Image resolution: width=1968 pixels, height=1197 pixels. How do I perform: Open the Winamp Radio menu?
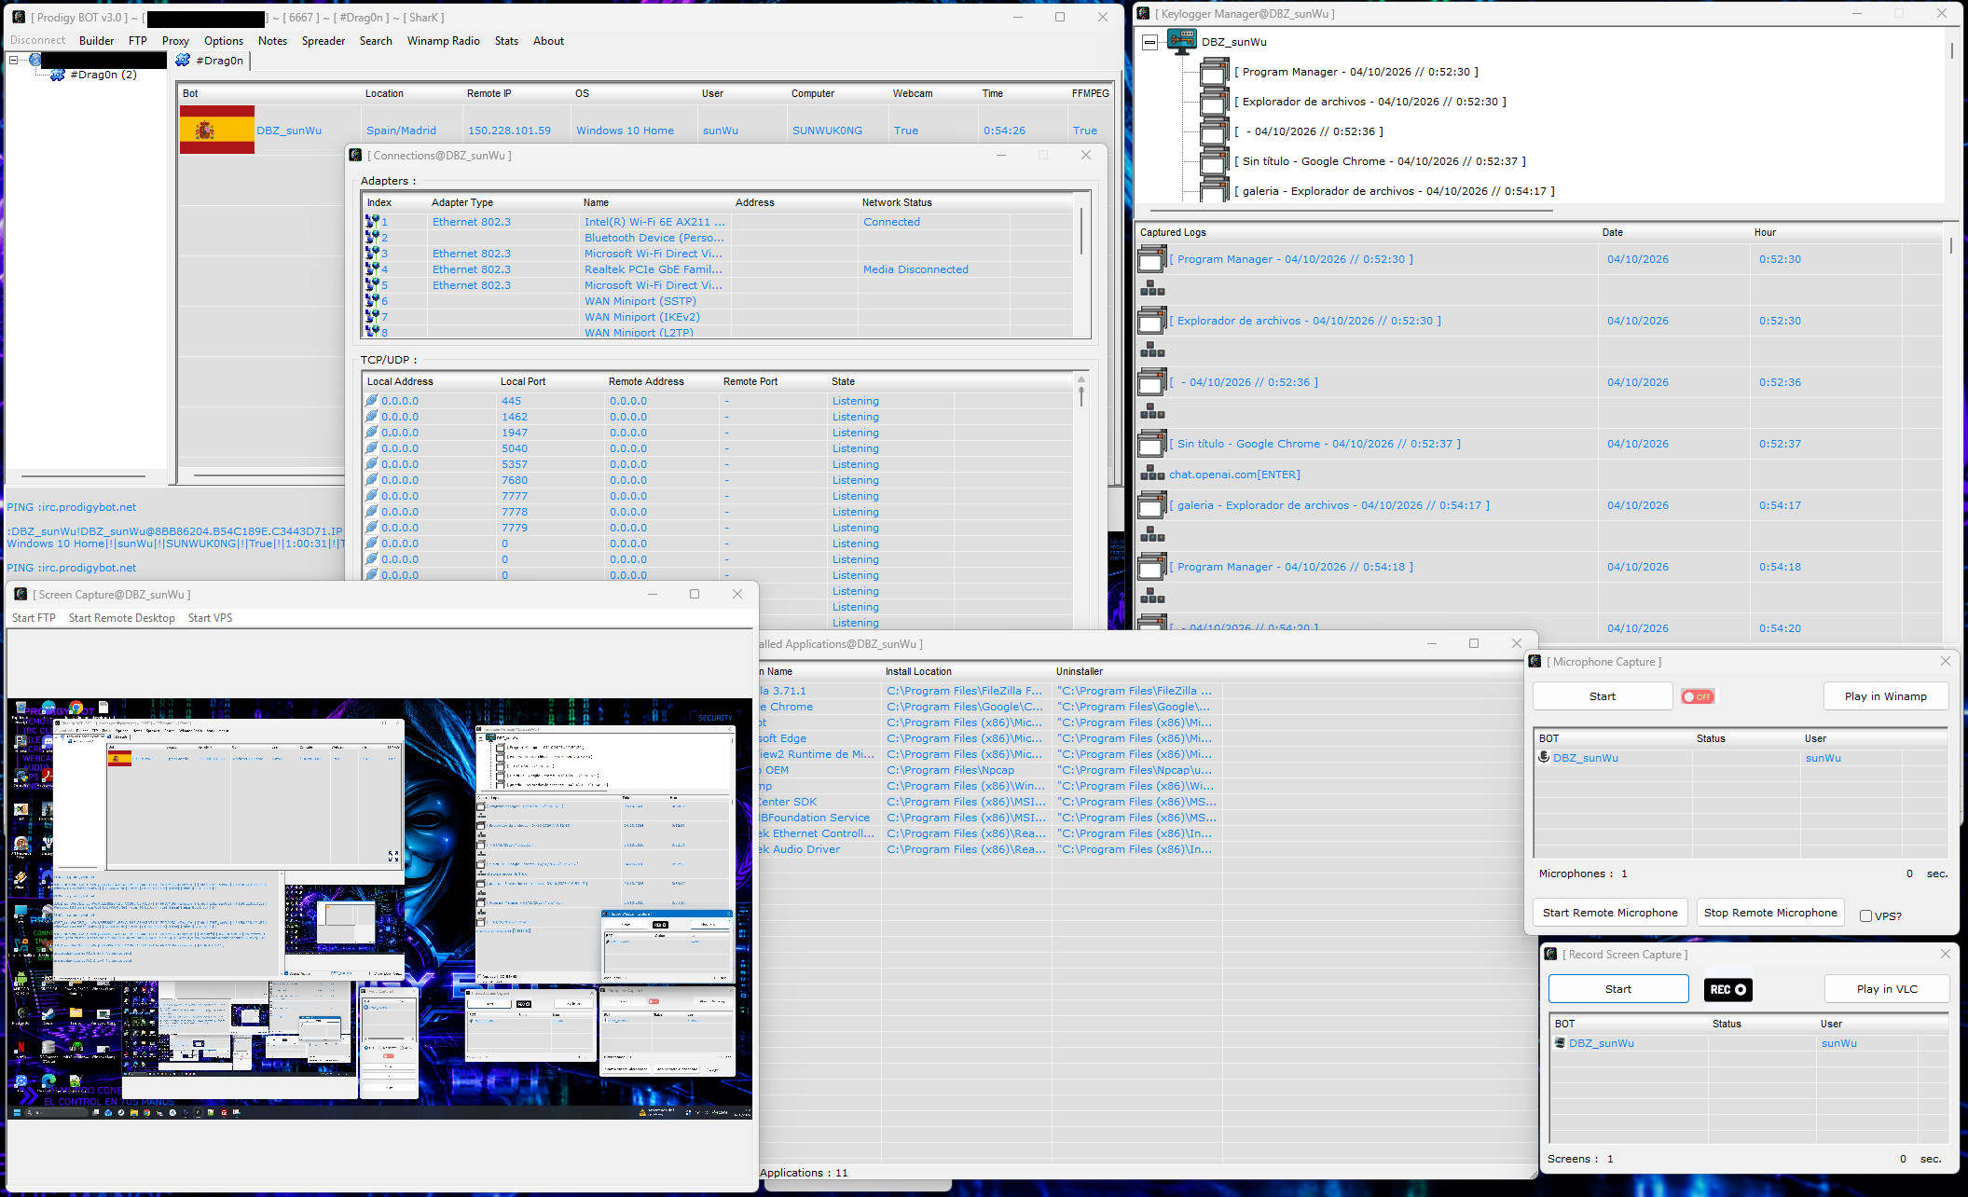(443, 40)
